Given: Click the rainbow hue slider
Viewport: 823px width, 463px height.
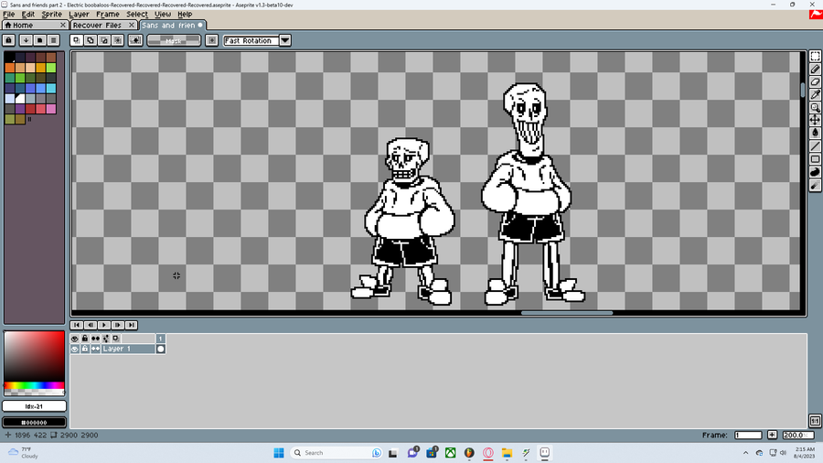Looking at the screenshot, I should [34, 385].
